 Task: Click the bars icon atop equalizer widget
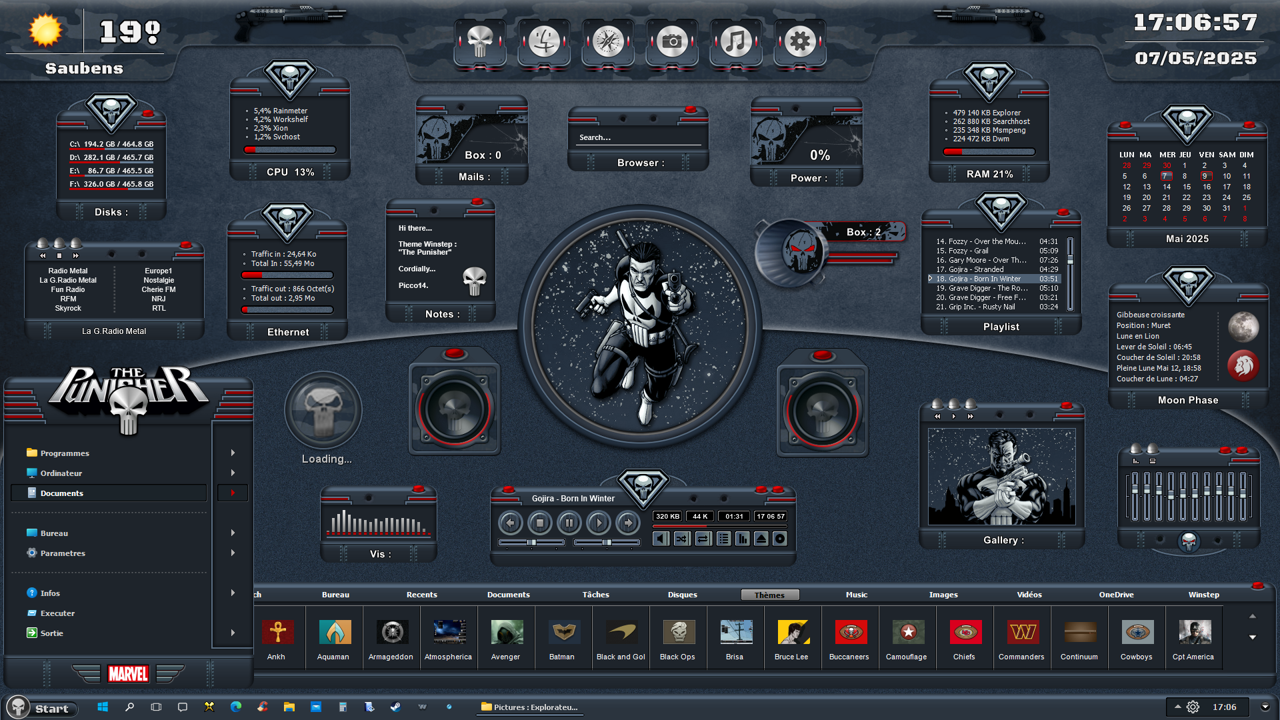1136,461
